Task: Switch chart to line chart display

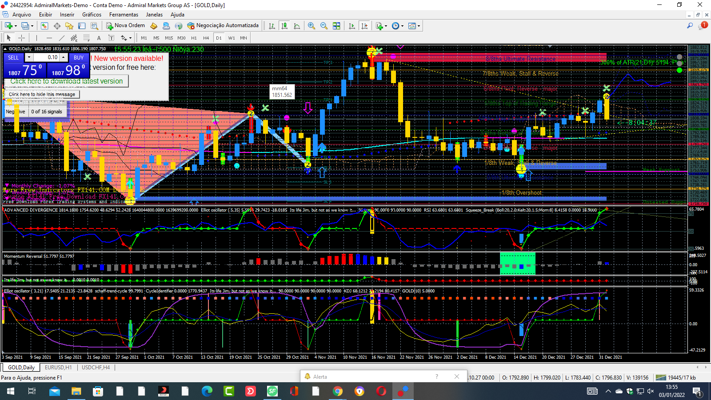Action: (296, 26)
